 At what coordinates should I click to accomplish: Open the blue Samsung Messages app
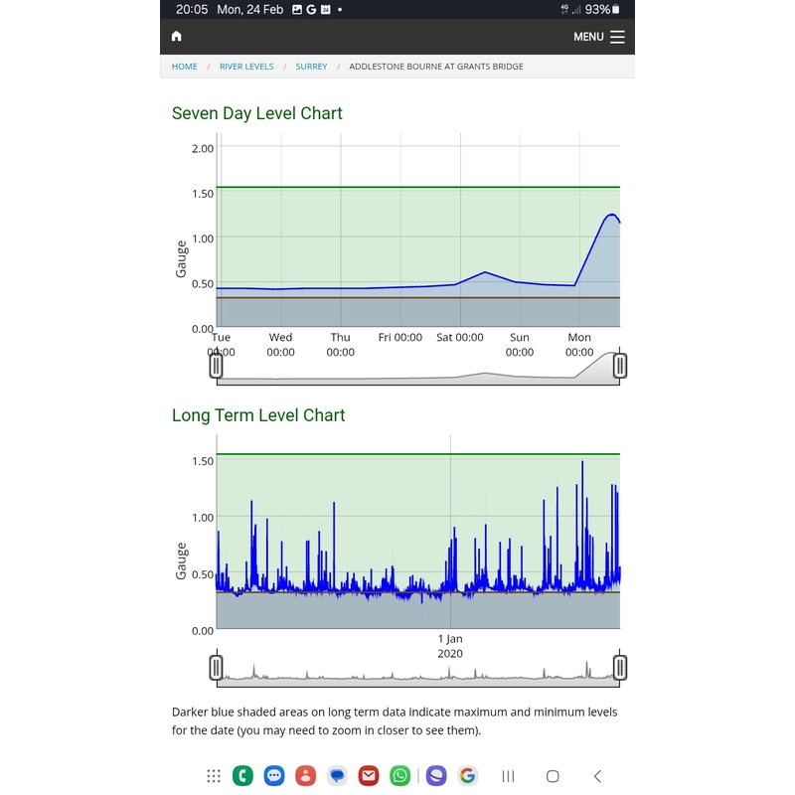(274, 776)
